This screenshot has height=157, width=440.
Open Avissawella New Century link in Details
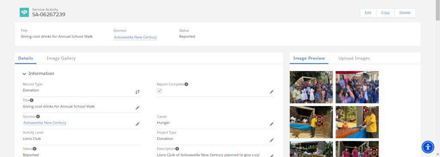pyautogui.click(x=45, y=123)
